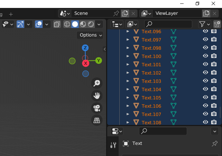Screen dimensions: 222x156
Task: Pin the Scene
Action: click(116, 13)
